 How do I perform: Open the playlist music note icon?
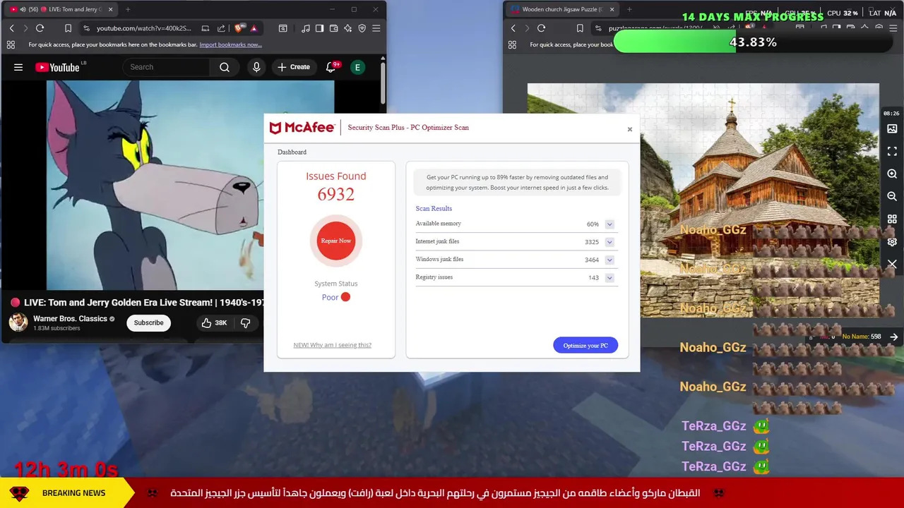click(305, 28)
